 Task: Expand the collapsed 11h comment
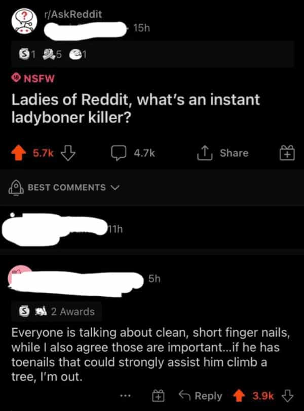click(152, 229)
